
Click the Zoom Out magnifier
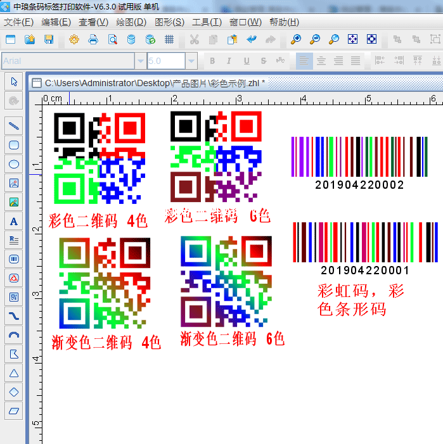[x=315, y=39]
